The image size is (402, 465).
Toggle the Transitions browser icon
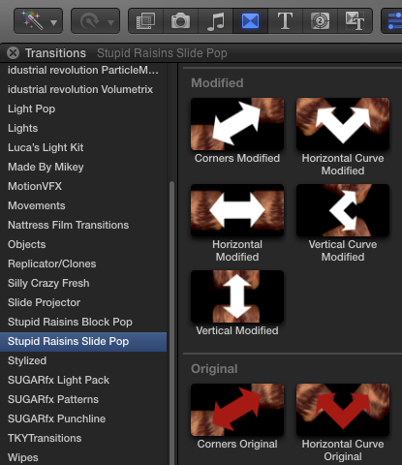click(250, 21)
